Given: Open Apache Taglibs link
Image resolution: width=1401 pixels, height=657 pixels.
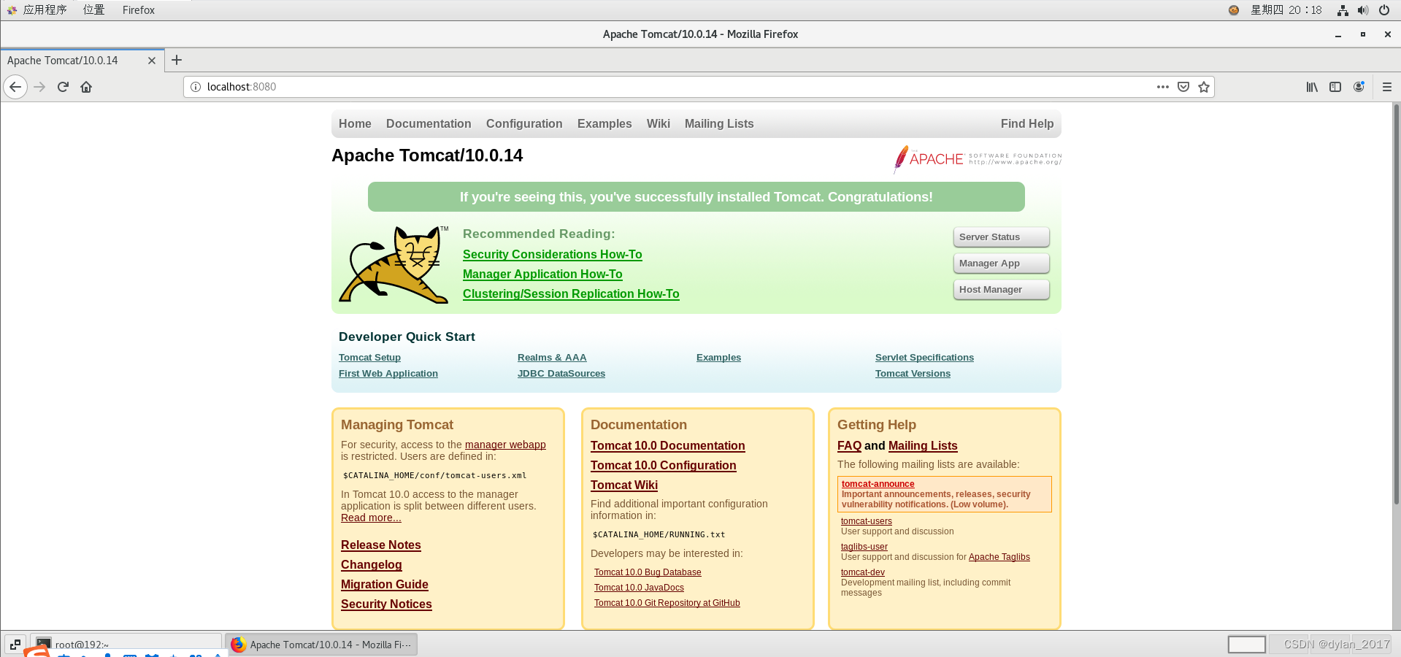Looking at the screenshot, I should pos(999,557).
